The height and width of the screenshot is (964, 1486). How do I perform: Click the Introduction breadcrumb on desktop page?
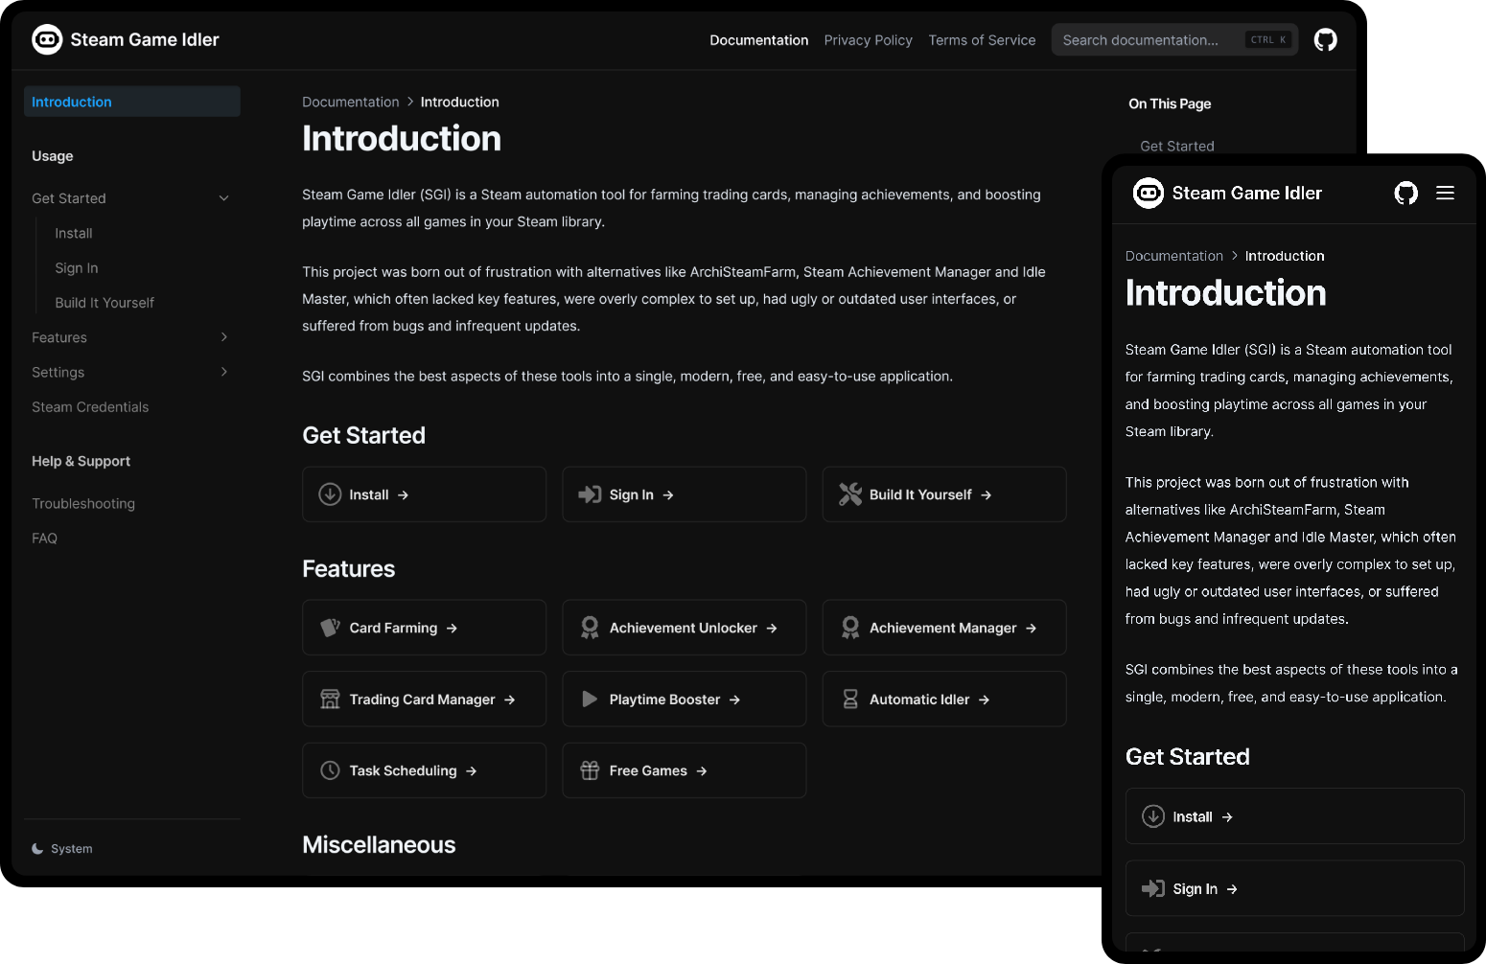click(x=459, y=102)
